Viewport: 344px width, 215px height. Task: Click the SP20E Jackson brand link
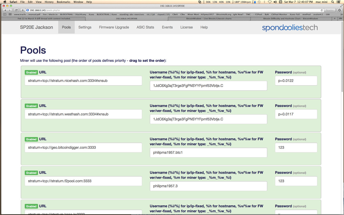tap(37, 27)
